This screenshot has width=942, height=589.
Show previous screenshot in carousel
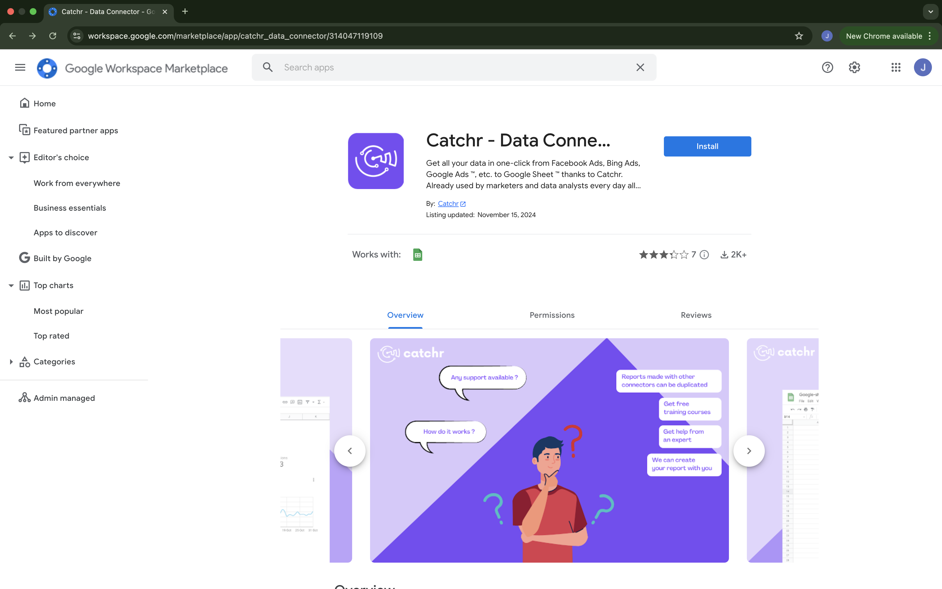pyautogui.click(x=350, y=451)
